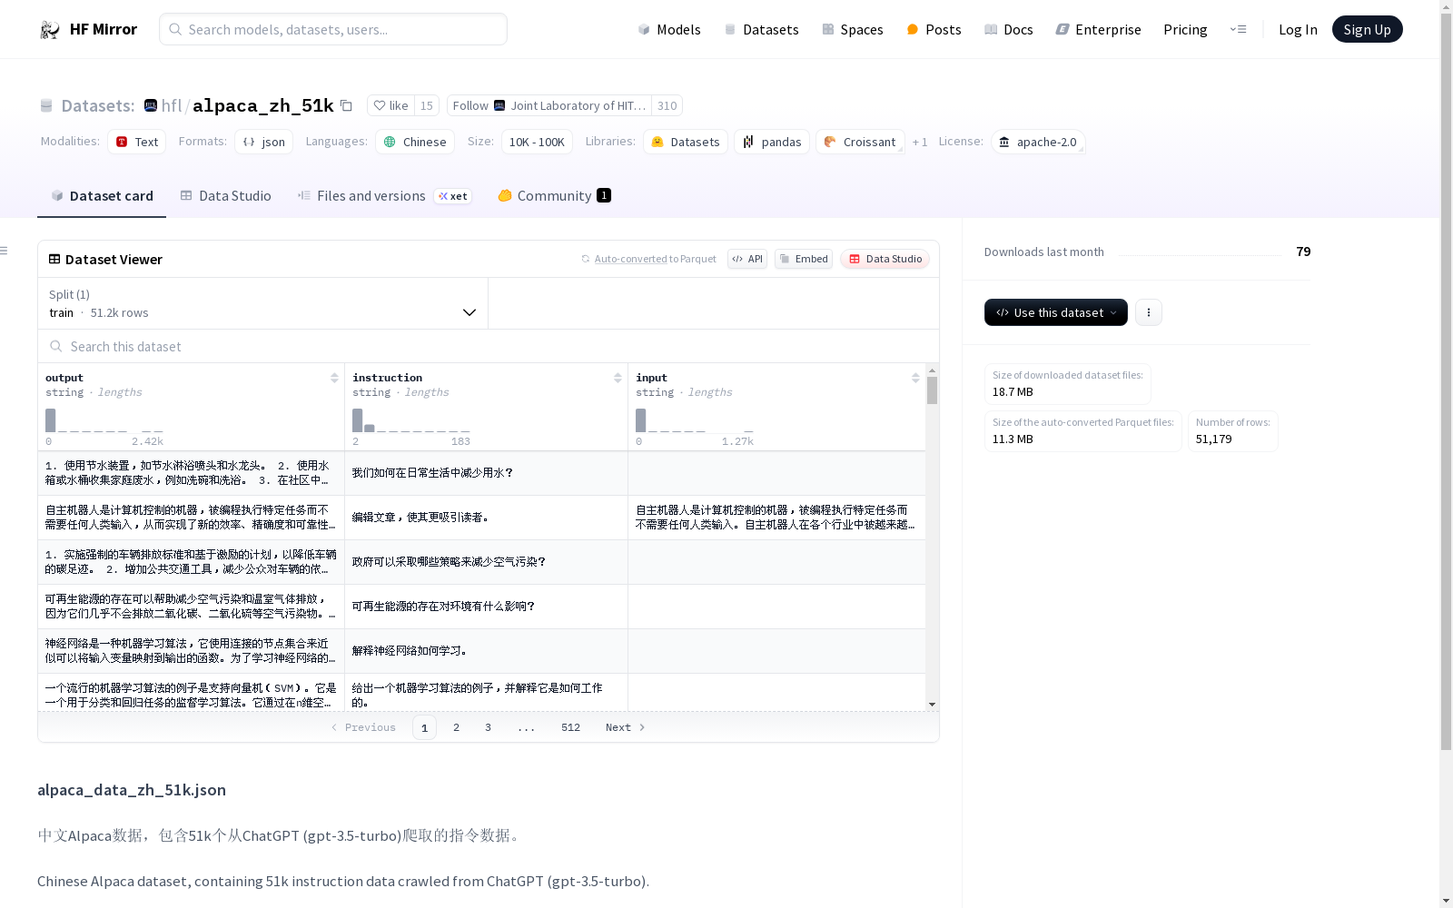
Task: Select the Text modality tag
Action: click(x=136, y=142)
